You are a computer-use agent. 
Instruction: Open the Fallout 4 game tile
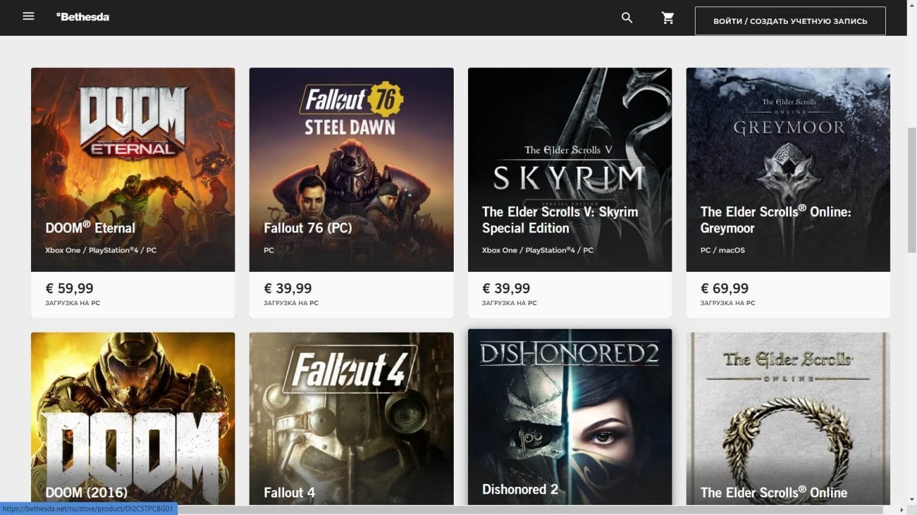tap(351, 418)
